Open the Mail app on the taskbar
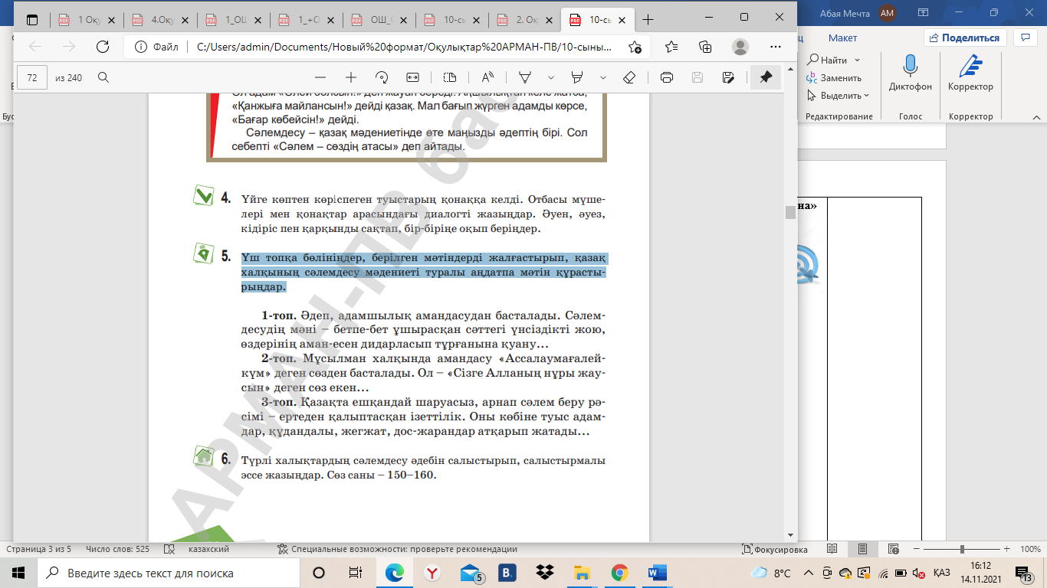Image resolution: width=1047 pixels, height=588 pixels. [x=471, y=573]
